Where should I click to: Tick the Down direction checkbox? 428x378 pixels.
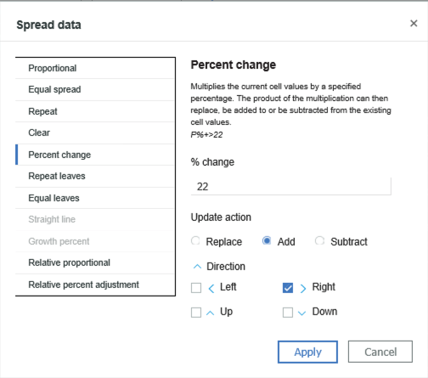point(288,313)
